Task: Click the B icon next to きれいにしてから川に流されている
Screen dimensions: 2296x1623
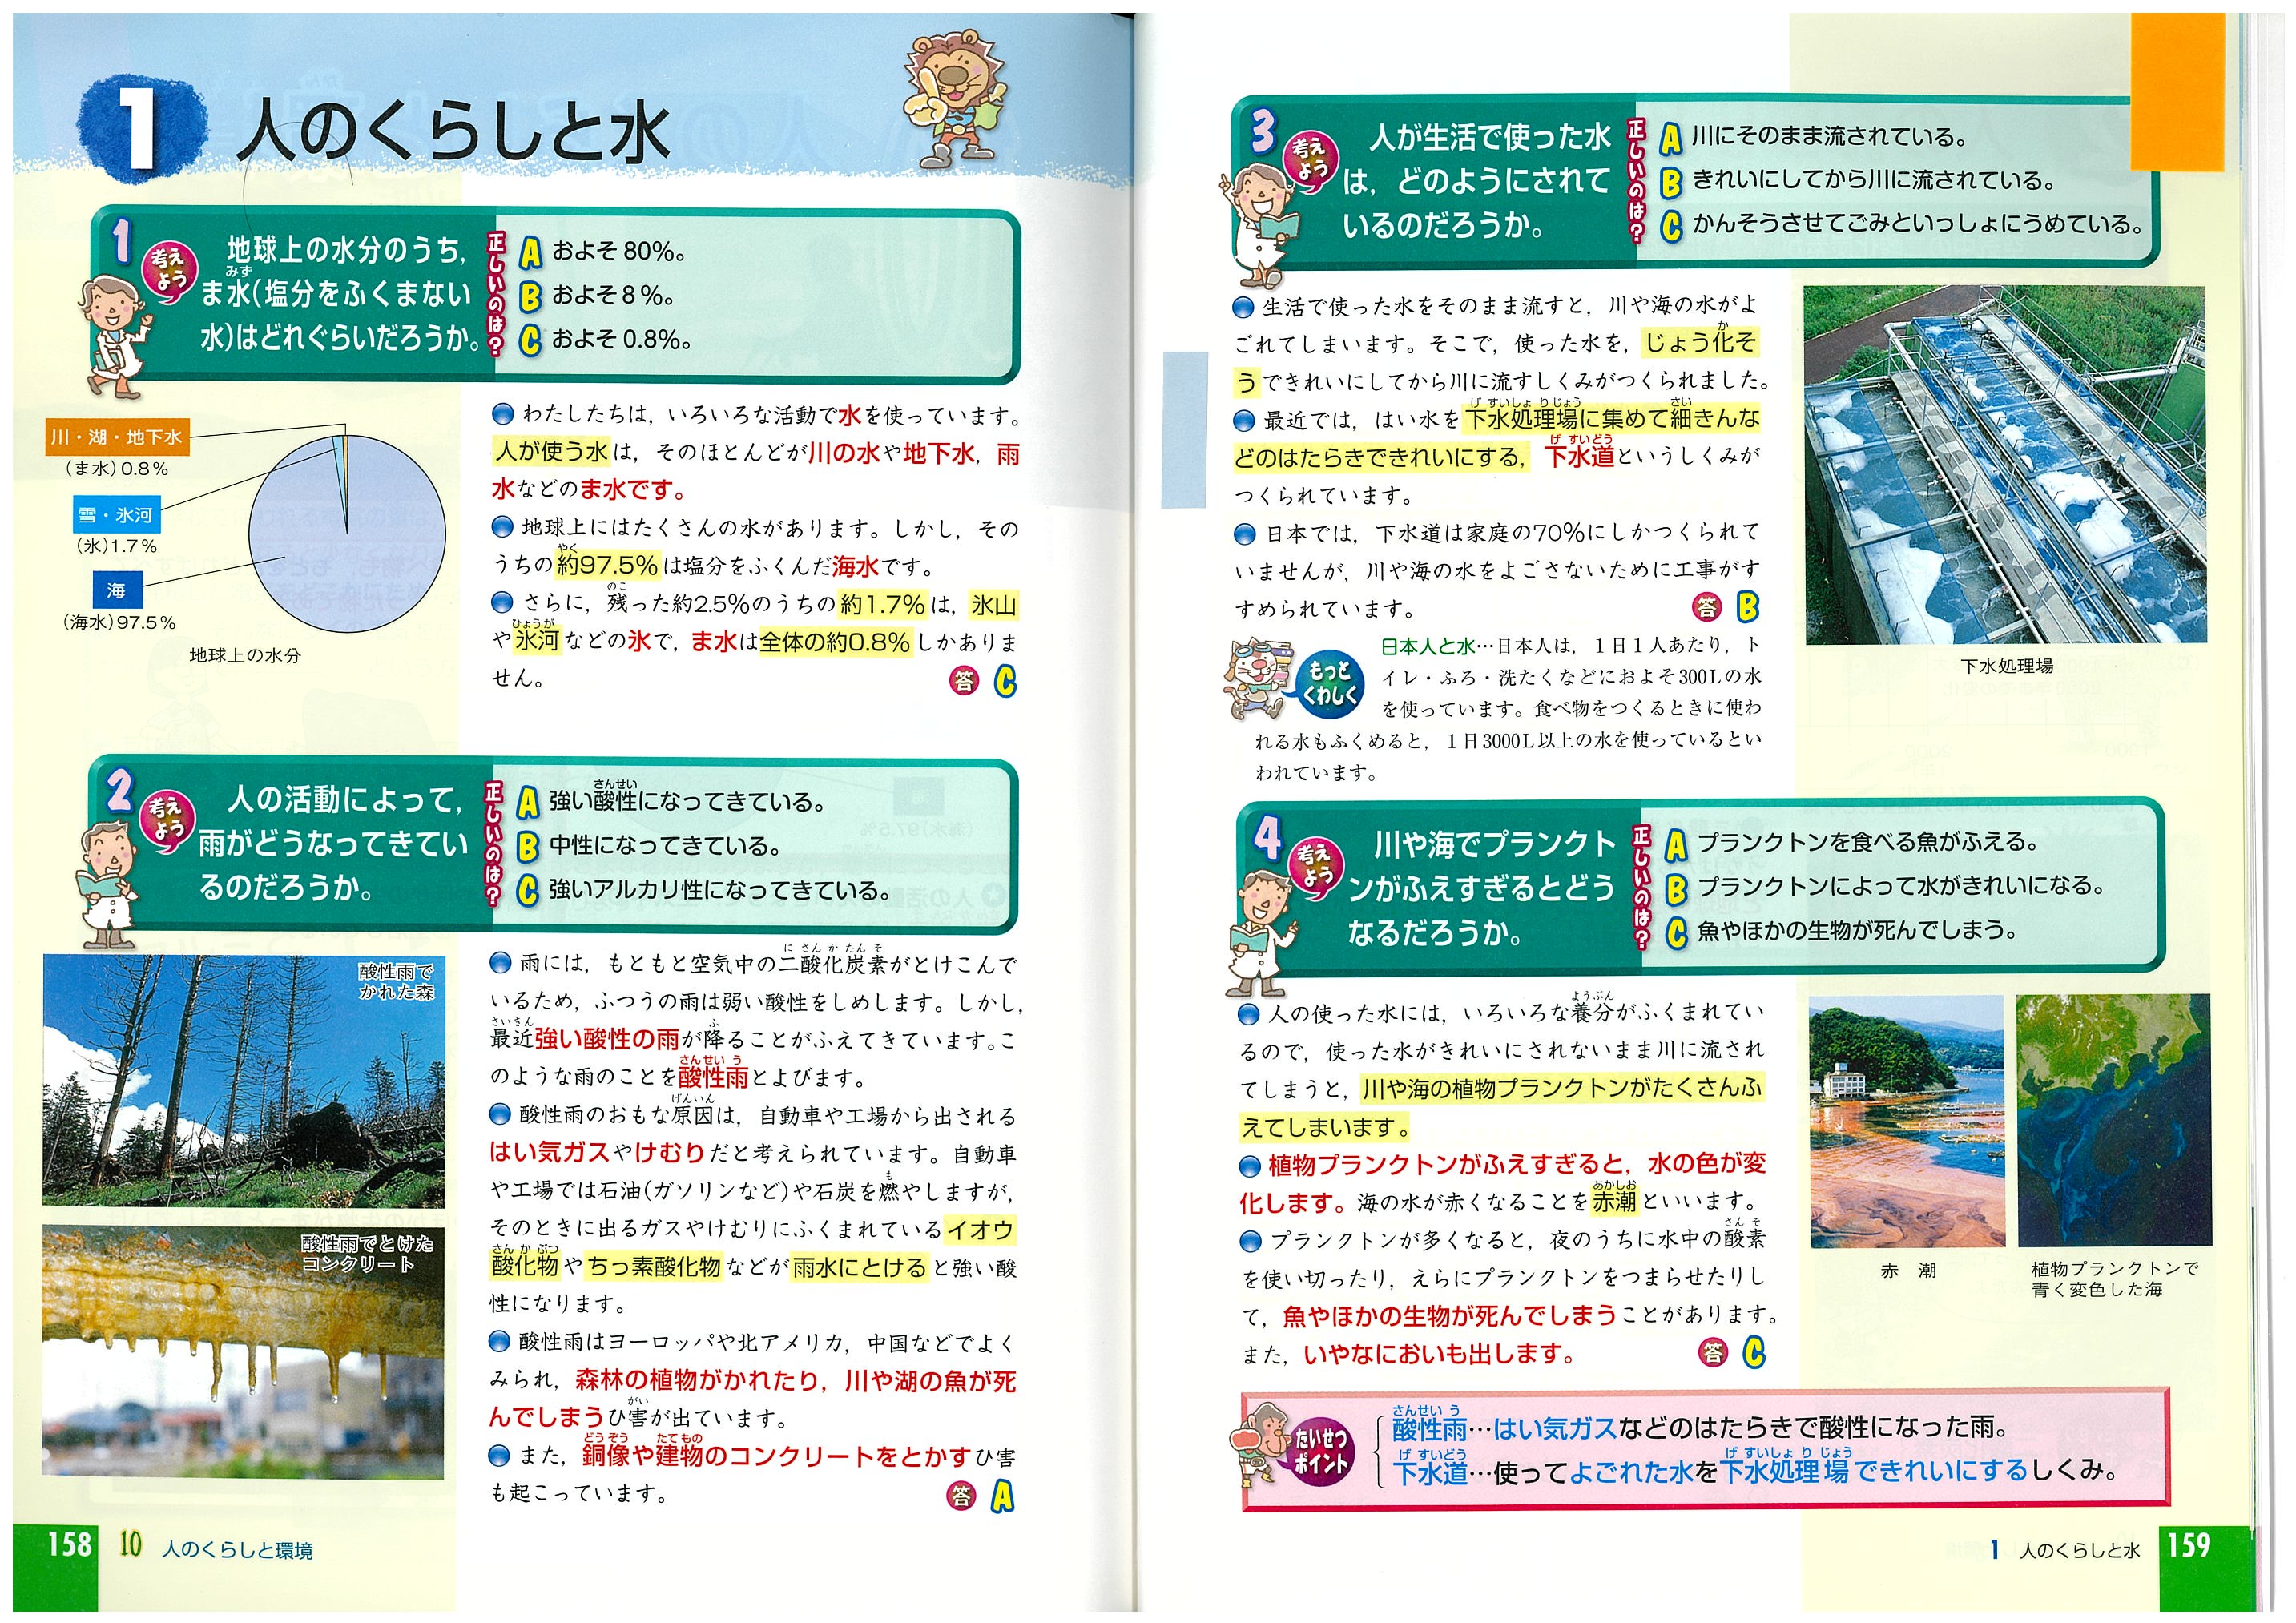Action: tap(1671, 182)
